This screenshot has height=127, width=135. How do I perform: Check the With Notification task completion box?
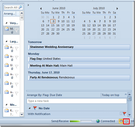[121, 113]
